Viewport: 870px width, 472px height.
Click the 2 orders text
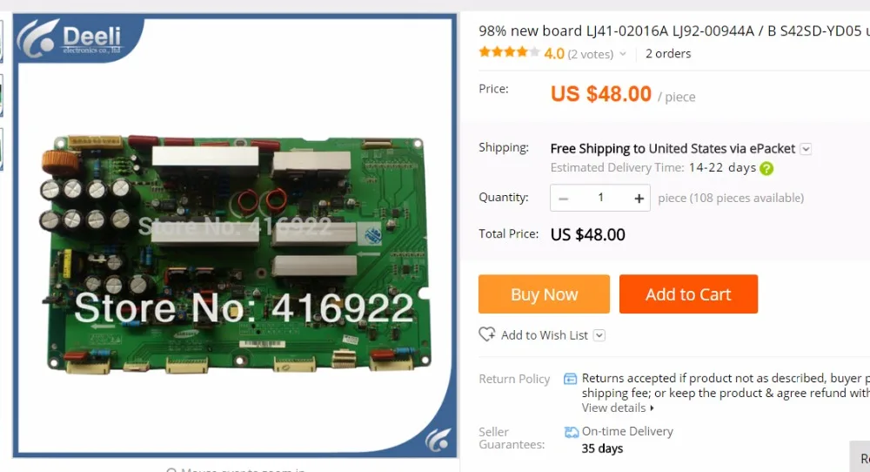click(668, 54)
